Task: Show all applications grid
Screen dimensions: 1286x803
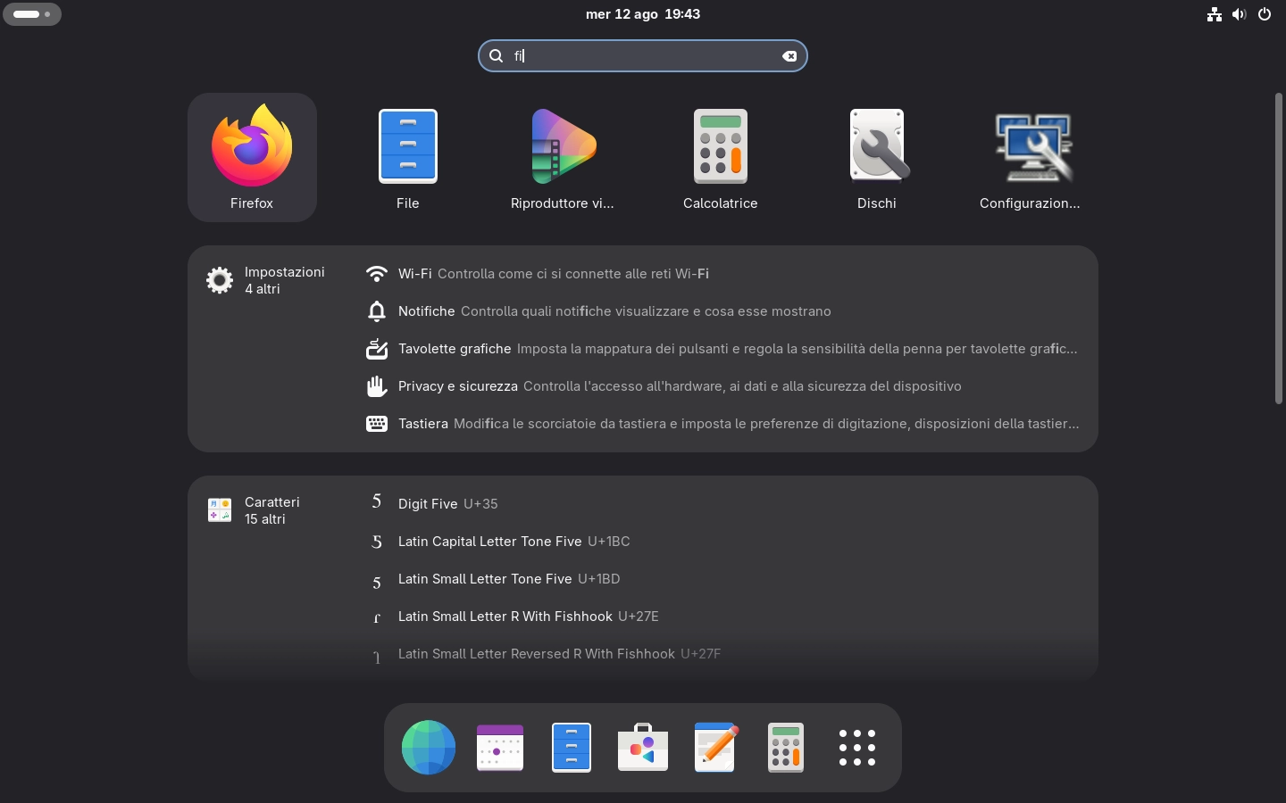Action: [857, 748]
